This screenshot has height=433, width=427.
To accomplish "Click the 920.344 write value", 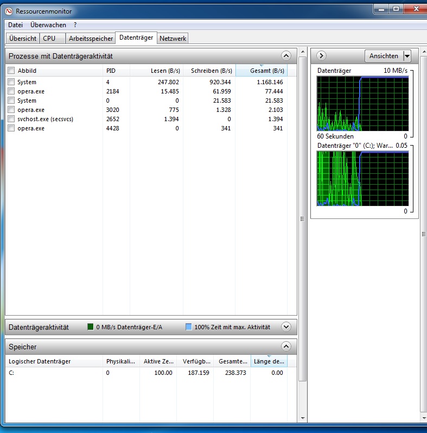I will 220,82.
